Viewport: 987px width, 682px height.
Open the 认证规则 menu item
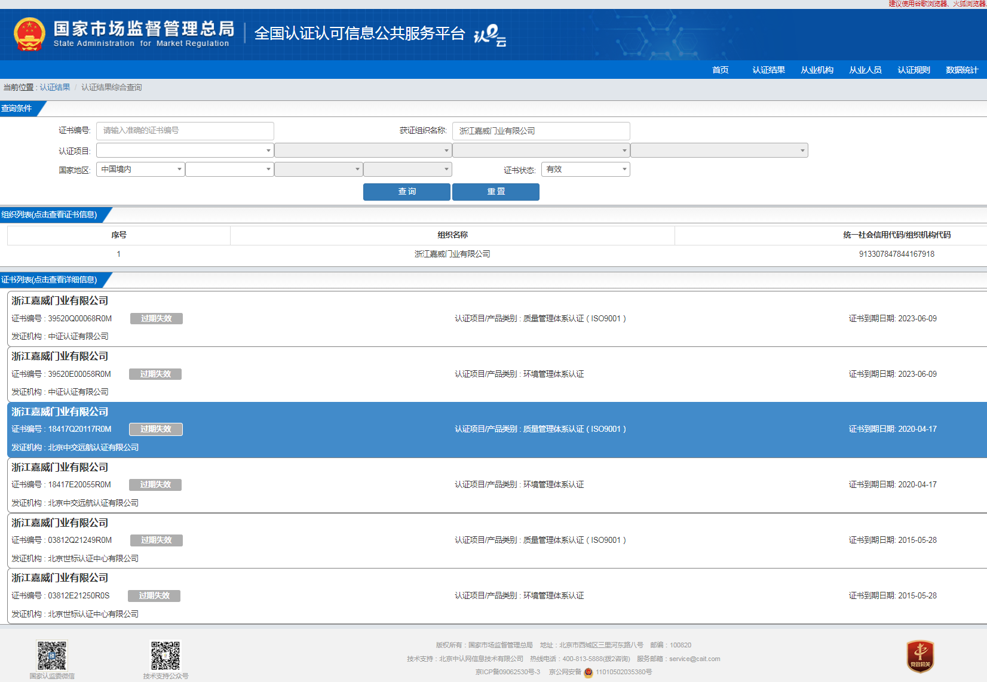pyautogui.click(x=914, y=70)
